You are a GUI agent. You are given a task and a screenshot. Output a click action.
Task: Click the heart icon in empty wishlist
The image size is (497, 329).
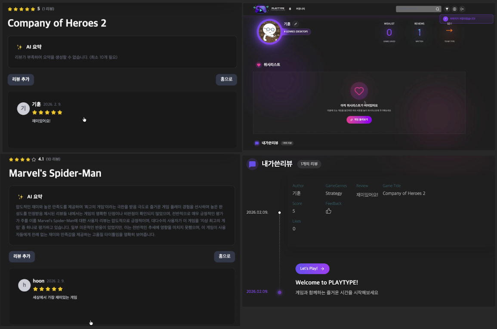click(x=359, y=91)
